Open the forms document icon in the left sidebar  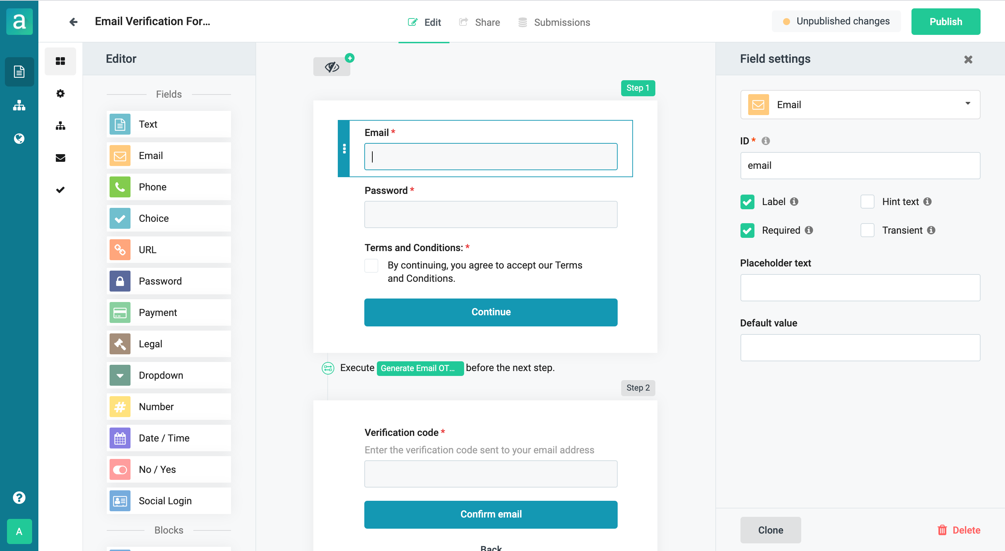(x=19, y=72)
